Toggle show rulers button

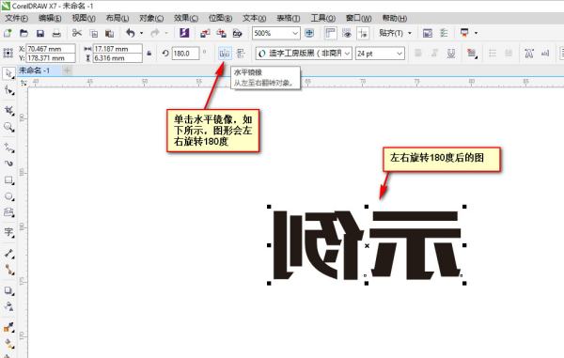(x=330, y=34)
